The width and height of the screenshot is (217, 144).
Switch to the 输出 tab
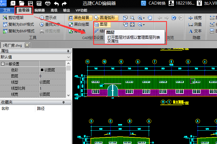pyautogui.click(x=67, y=10)
